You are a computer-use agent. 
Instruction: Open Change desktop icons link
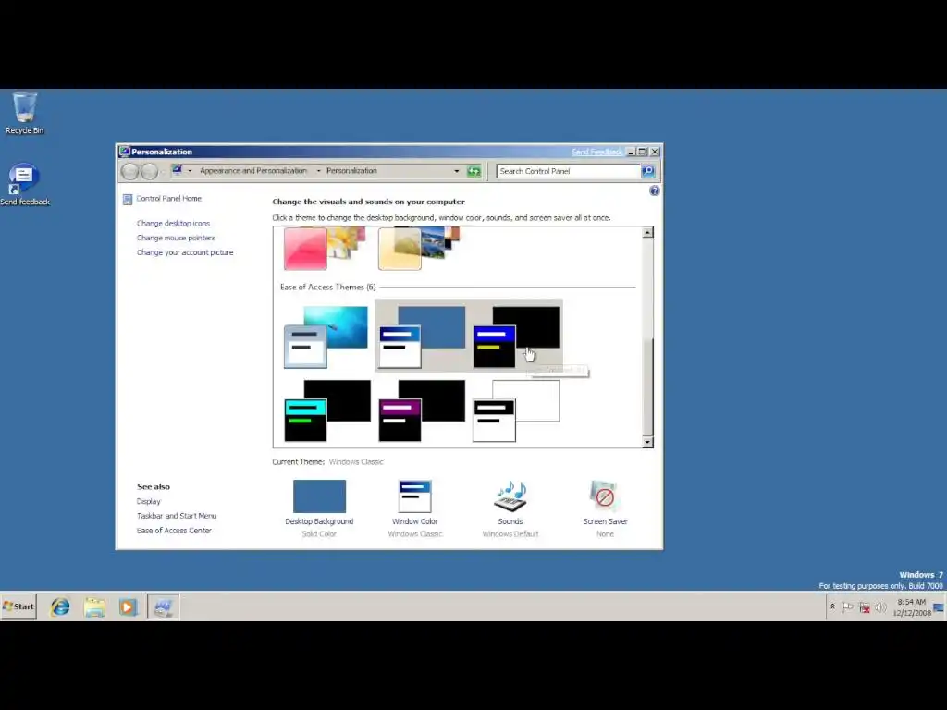[173, 224]
